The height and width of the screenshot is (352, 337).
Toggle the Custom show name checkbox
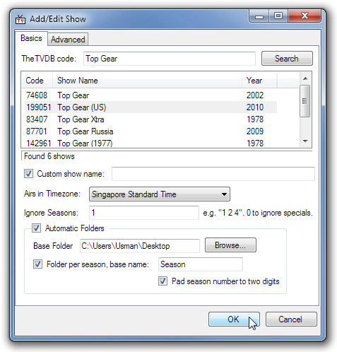pos(28,174)
